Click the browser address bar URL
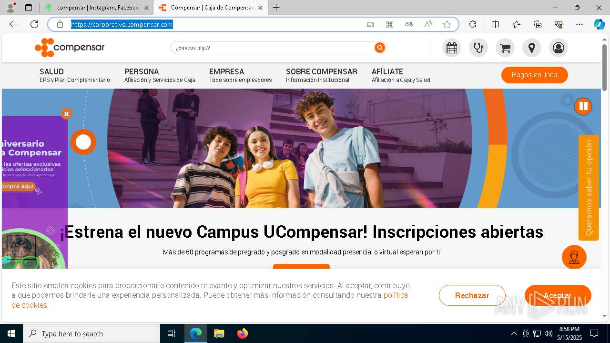This screenshot has width=610, height=343. click(122, 24)
